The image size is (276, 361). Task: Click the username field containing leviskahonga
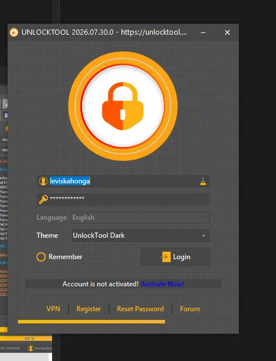pyautogui.click(x=123, y=181)
